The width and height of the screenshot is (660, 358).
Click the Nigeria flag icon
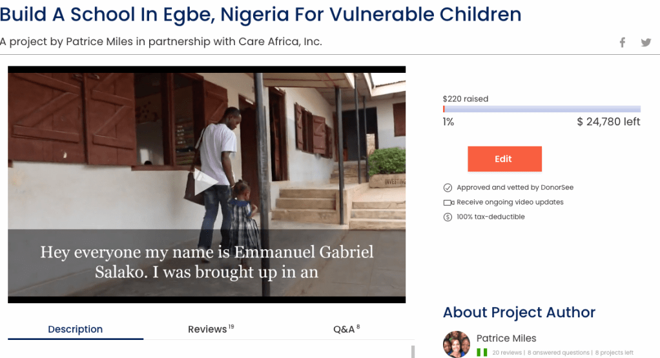[481, 353]
